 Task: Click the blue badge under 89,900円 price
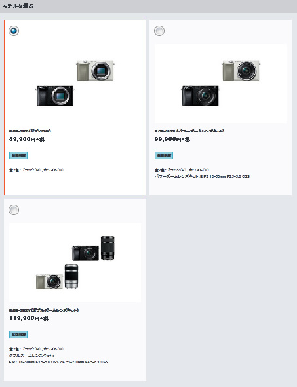[18, 155]
